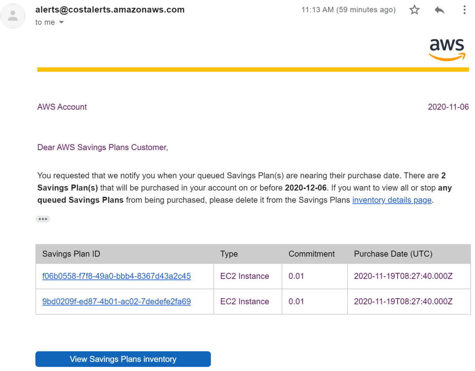Click sender address alerts@costalerts.amazonaws.com
475x371 pixels.
110,10
